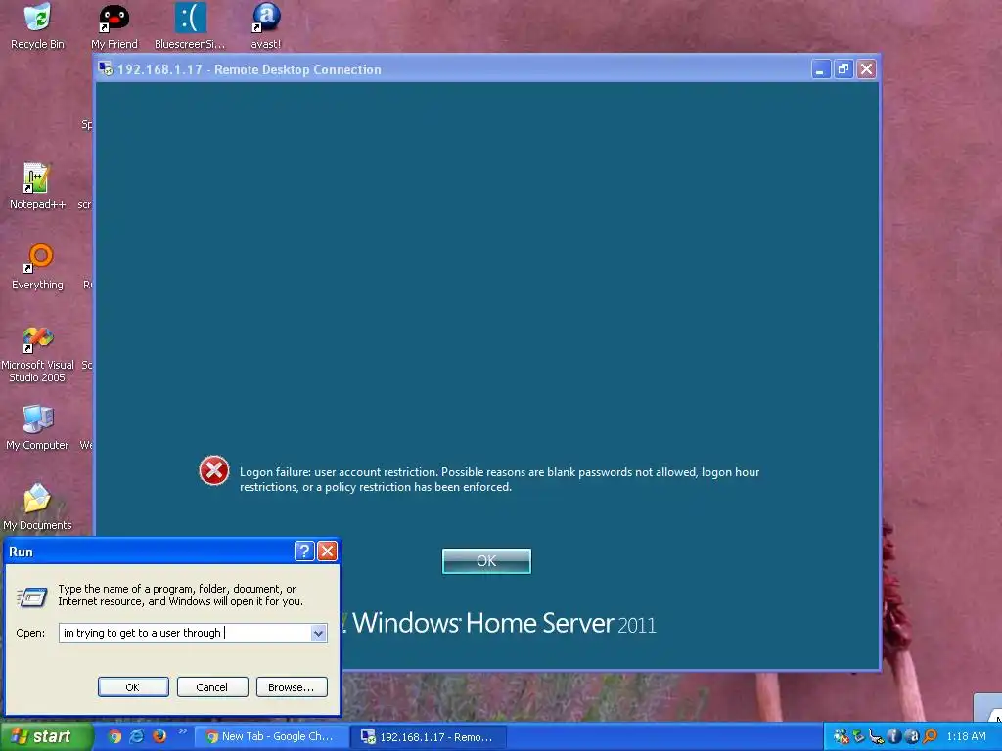
Task: Launch Chrome from the Quick Launch bar
Action: (x=114, y=737)
